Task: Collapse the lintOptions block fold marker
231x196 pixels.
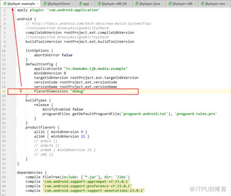Action: click(16, 51)
